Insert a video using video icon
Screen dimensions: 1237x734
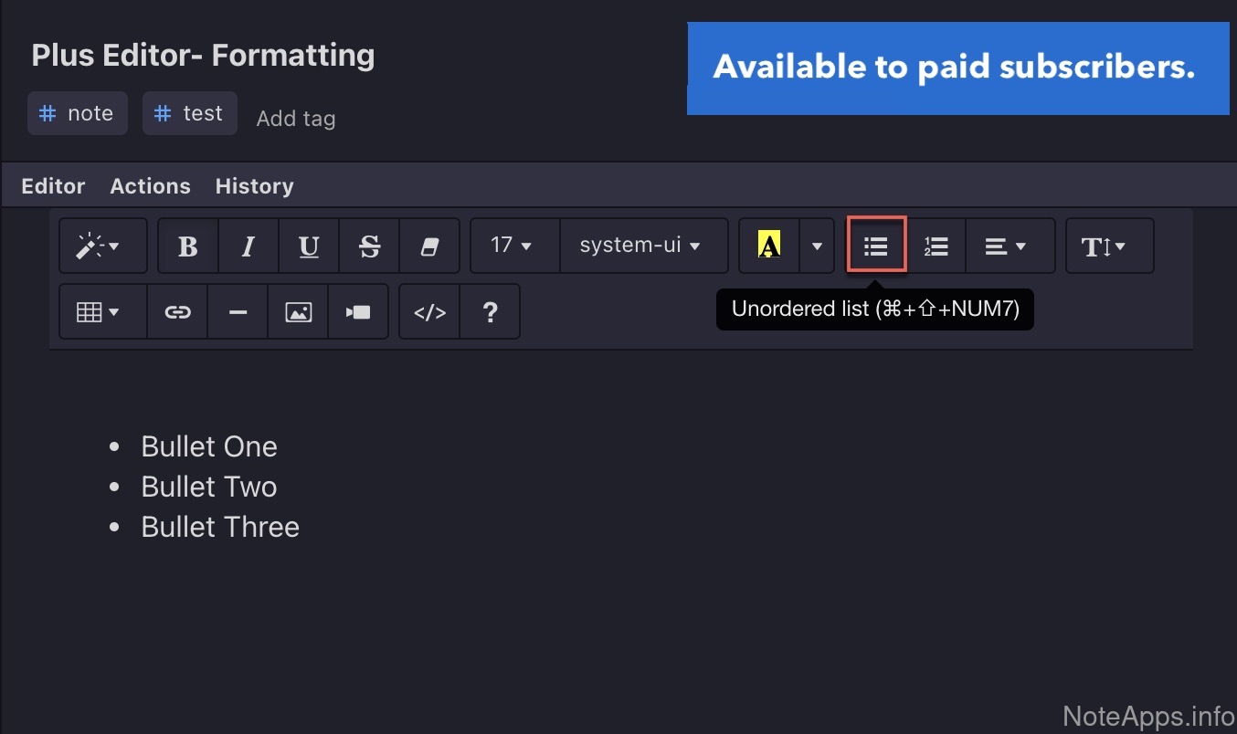tap(358, 312)
